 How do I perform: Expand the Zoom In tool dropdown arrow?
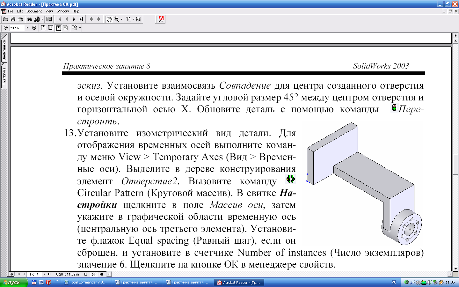pos(121,19)
